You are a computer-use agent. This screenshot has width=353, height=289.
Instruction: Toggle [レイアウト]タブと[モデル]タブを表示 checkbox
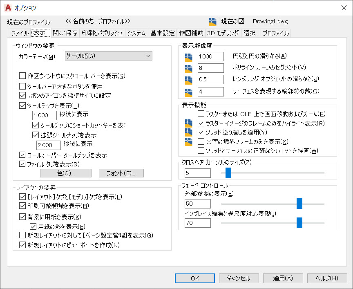pos(22,197)
